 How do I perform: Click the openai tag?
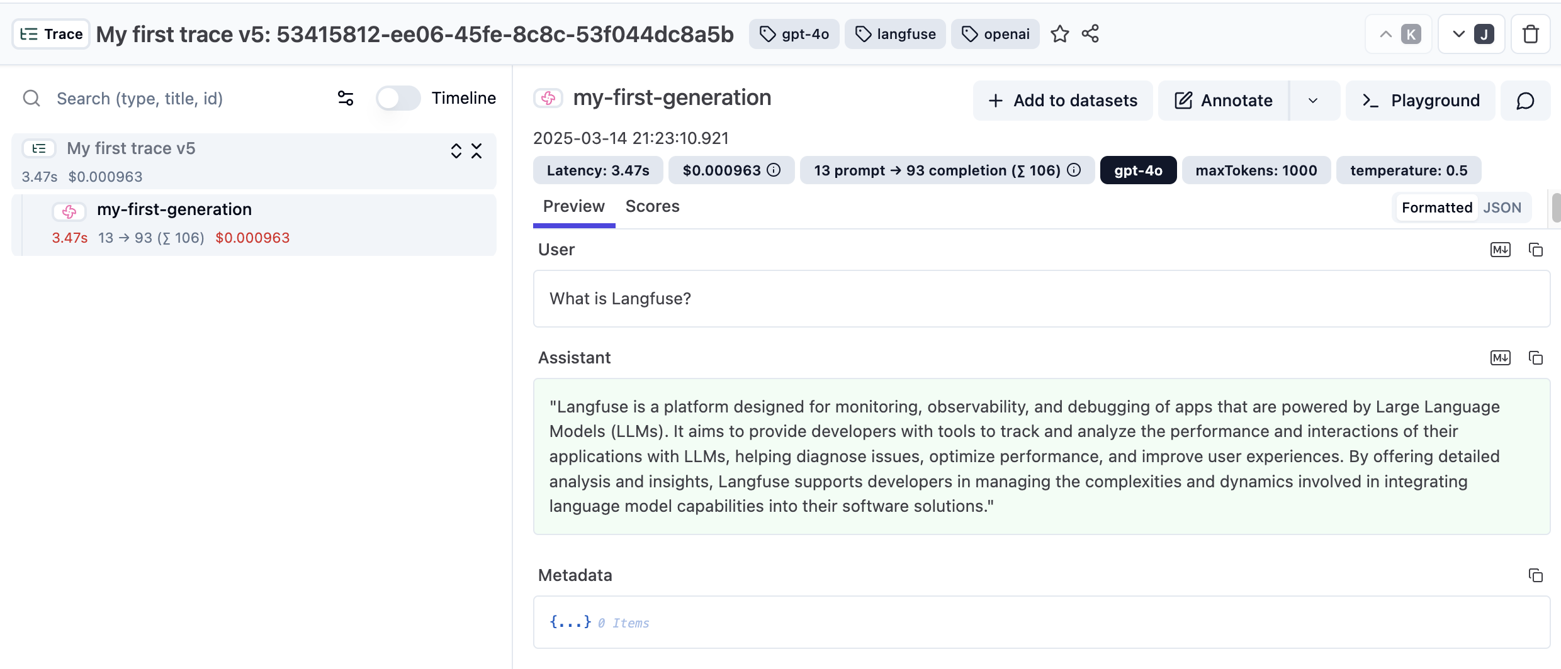(x=995, y=34)
